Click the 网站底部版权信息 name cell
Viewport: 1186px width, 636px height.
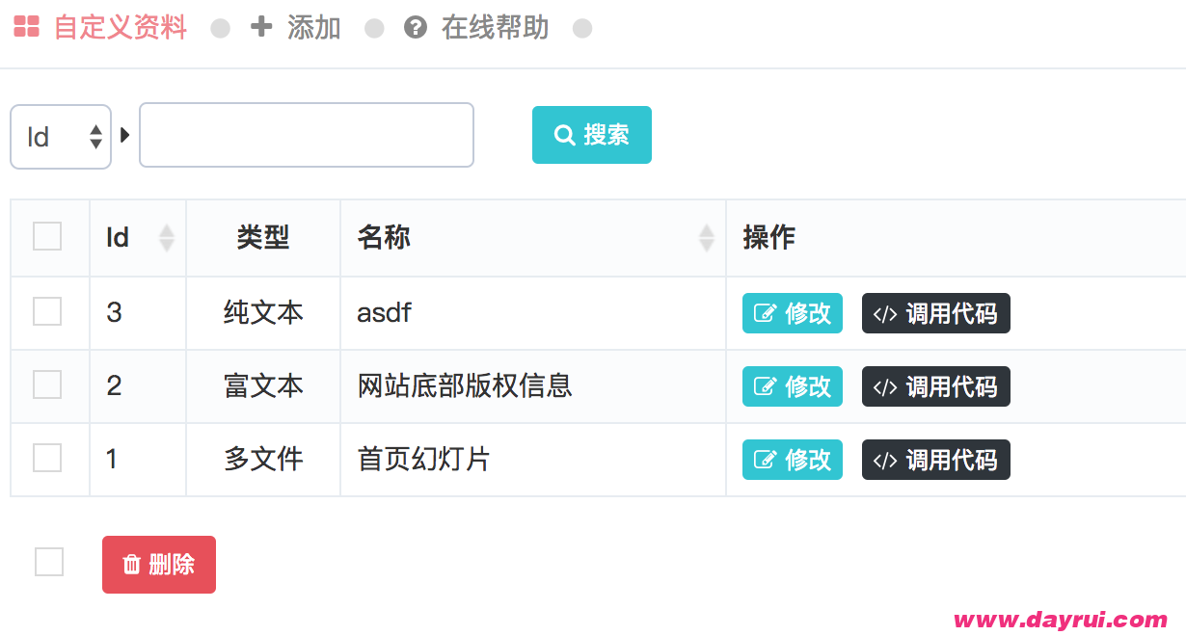tap(533, 386)
